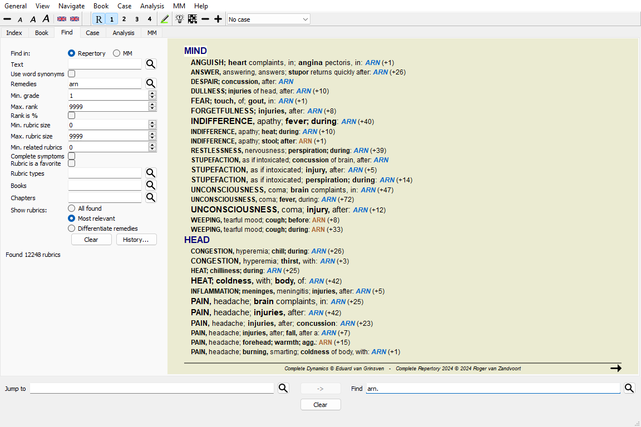Select remedy grade 4 toolbar button
Viewport: 641px width, 427px height.
pos(150,19)
